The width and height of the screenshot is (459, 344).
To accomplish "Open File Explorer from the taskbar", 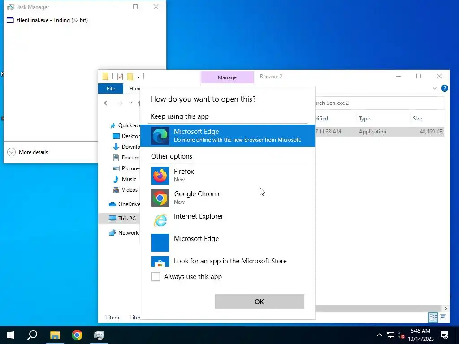I will pyautogui.click(x=55, y=335).
